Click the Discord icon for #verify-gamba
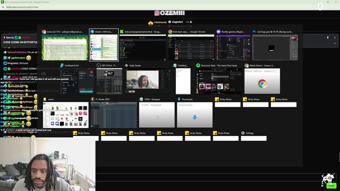The width and height of the screenshot is (340, 191). pyautogui.click(x=218, y=32)
